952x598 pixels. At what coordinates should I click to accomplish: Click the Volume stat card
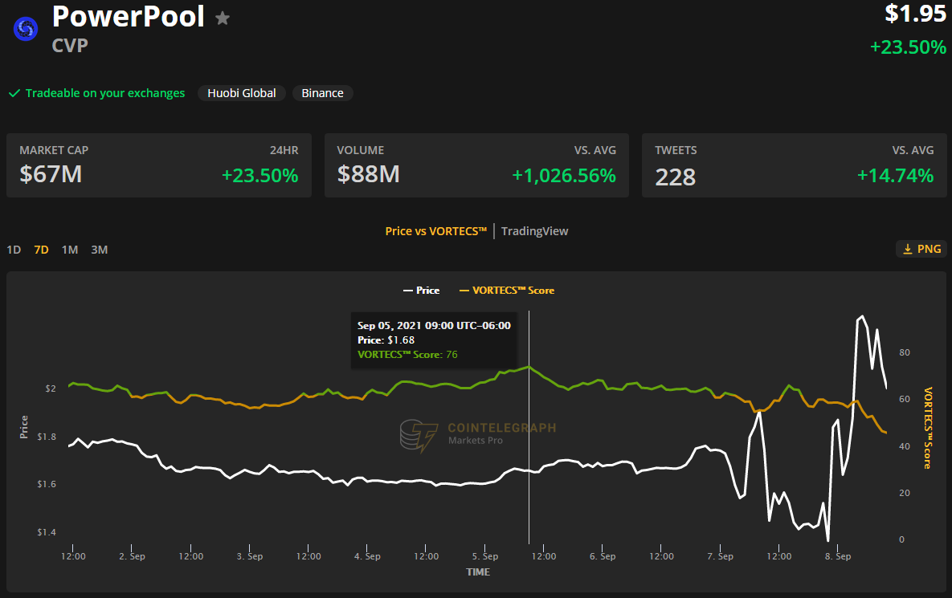tap(476, 165)
